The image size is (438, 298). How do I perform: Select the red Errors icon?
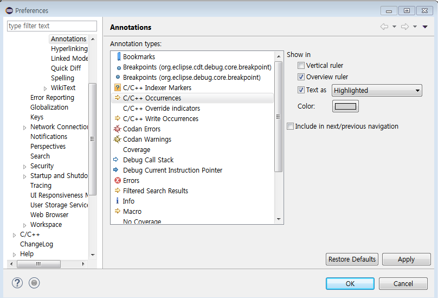(x=117, y=181)
